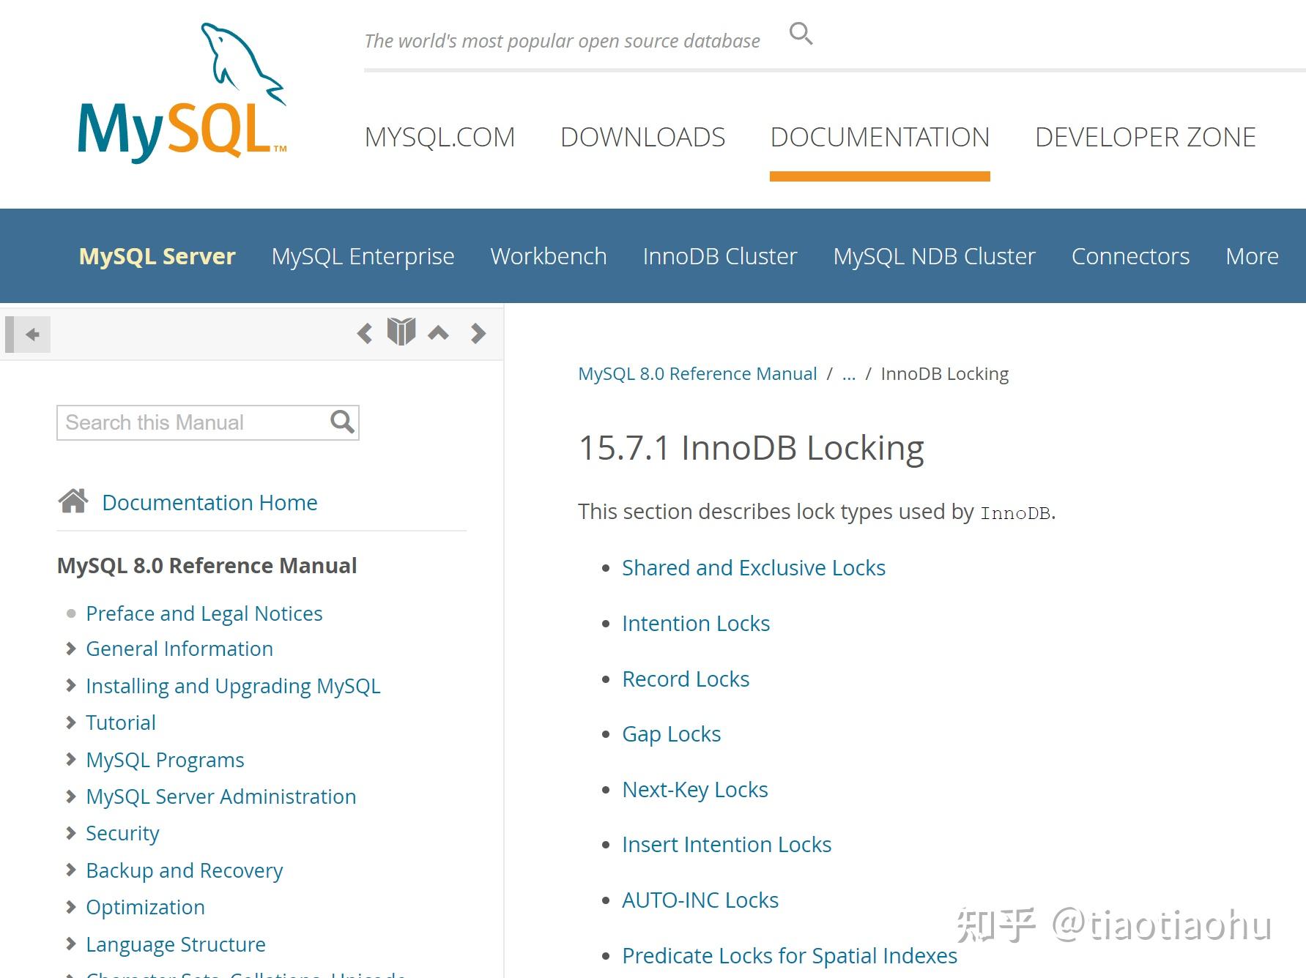This screenshot has height=978, width=1306.
Task: Open Insert Intention Locks link
Action: coord(727,844)
